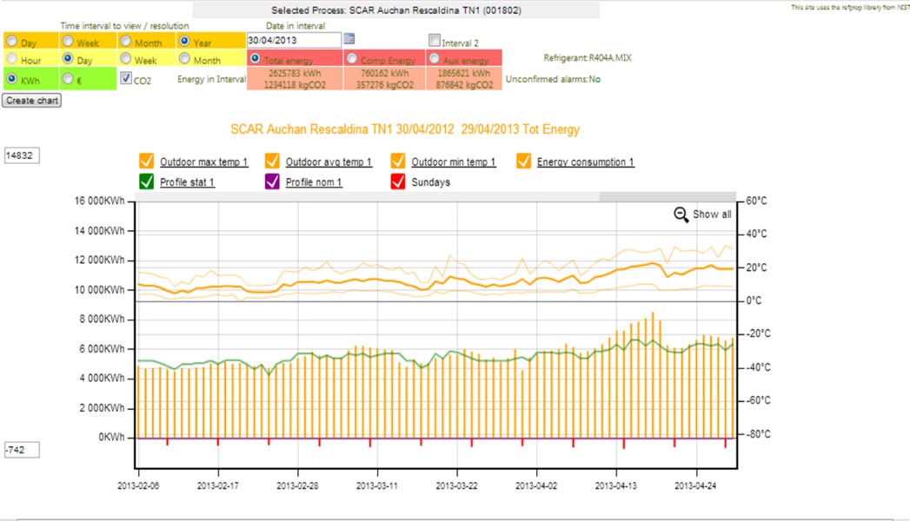Click the 14832 upper axis limit field
This screenshot has width=910, height=521.
(22, 155)
